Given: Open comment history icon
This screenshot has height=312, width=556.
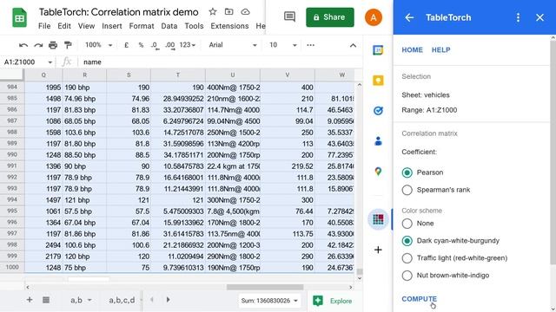Looking at the screenshot, I should (289, 16).
